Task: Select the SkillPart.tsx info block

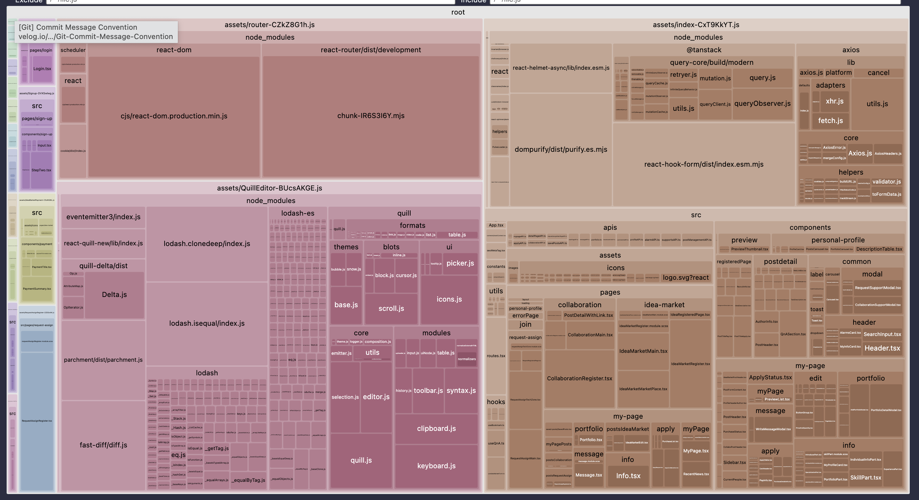Action: coord(865,478)
